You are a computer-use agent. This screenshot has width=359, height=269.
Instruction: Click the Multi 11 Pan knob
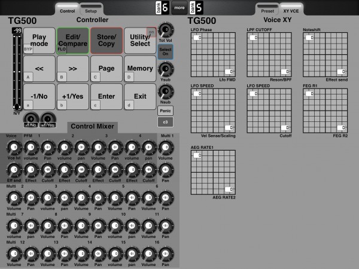166,226
